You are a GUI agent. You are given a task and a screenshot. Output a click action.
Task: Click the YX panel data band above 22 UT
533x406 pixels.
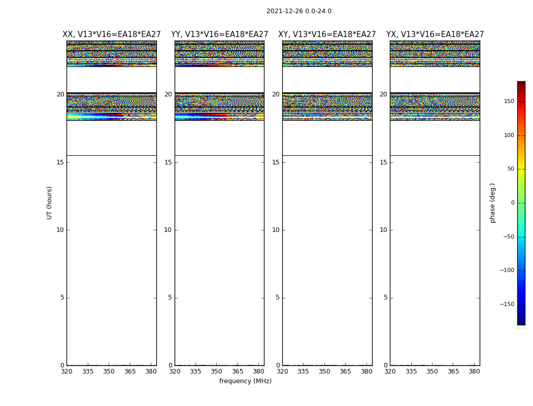pyautogui.click(x=435, y=54)
